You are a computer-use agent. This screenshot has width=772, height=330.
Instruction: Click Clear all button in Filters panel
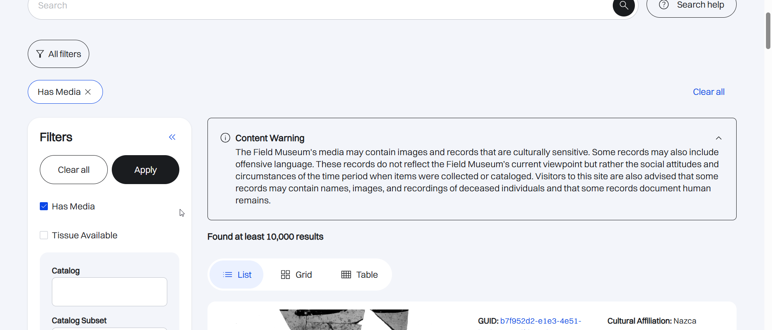[x=74, y=170]
